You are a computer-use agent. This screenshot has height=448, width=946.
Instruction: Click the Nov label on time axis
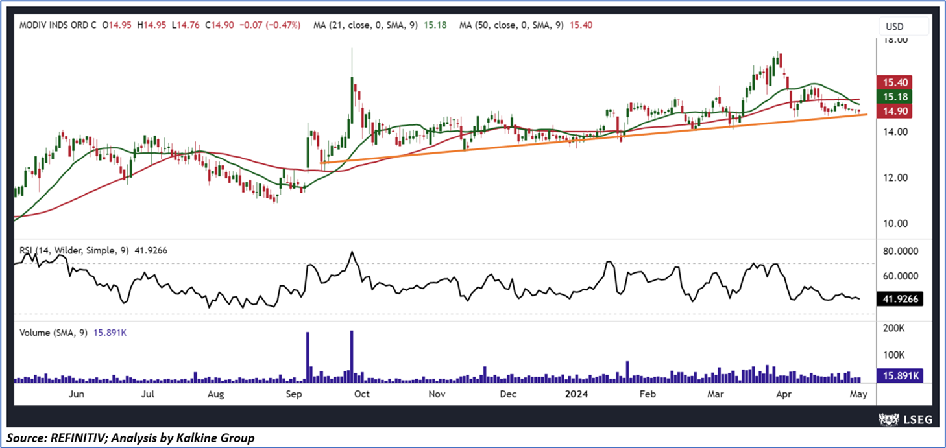(x=438, y=394)
